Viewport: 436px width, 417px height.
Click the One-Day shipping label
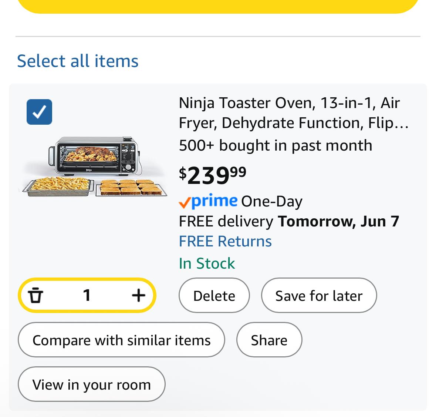(272, 201)
